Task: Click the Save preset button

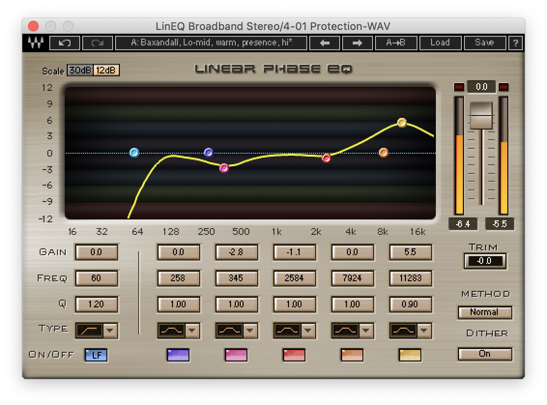Action: pyautogui.click(x=485, y=43)
